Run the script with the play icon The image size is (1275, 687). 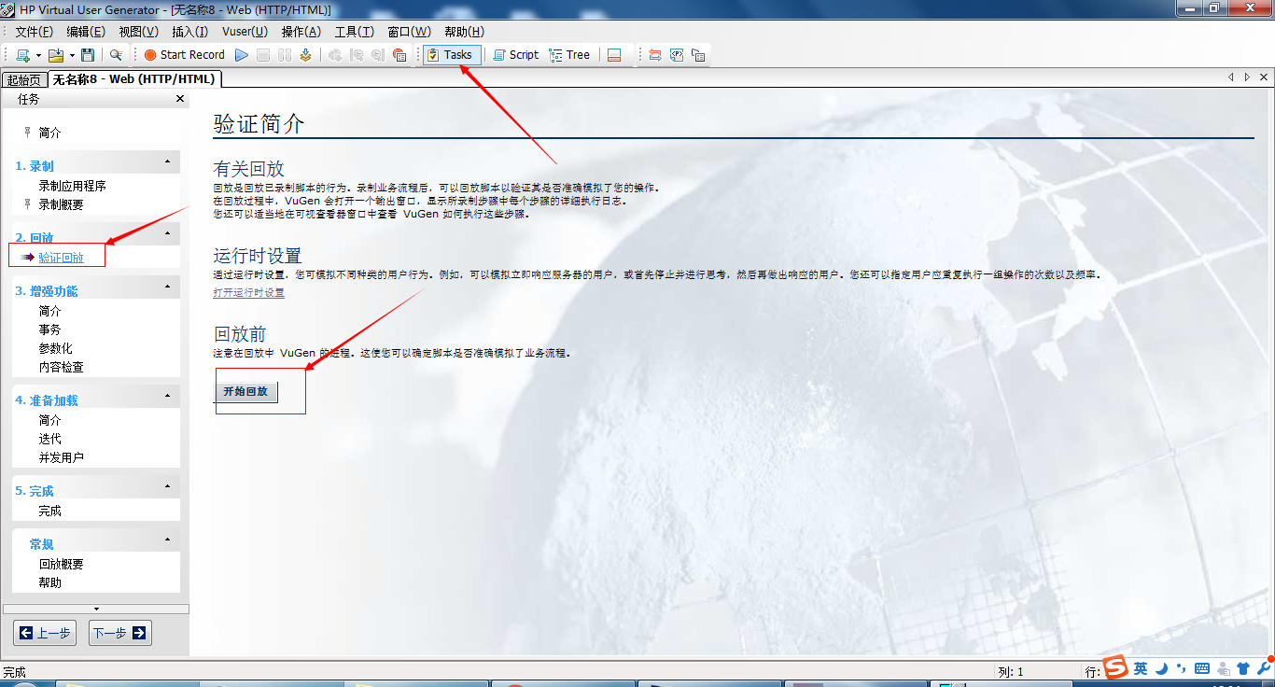242,55
